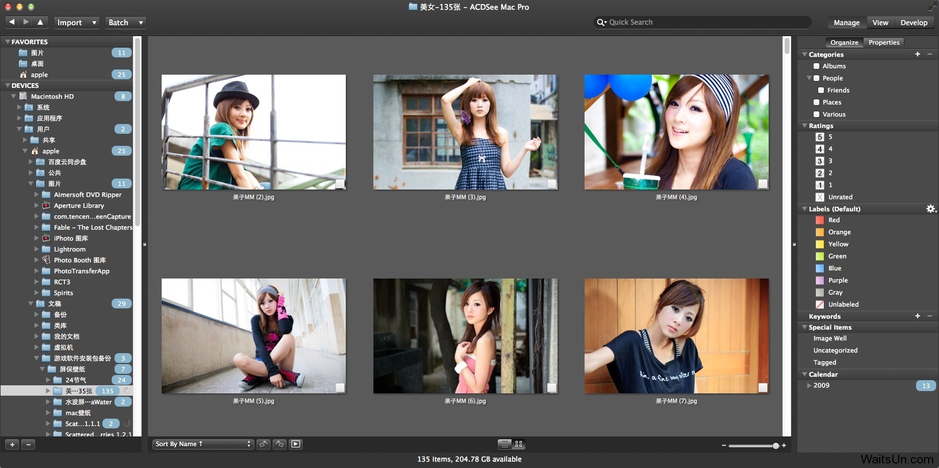This screenshot has width=939, height=468.
Task: Select the Red label swatch
Action: (x=820, y=220)
